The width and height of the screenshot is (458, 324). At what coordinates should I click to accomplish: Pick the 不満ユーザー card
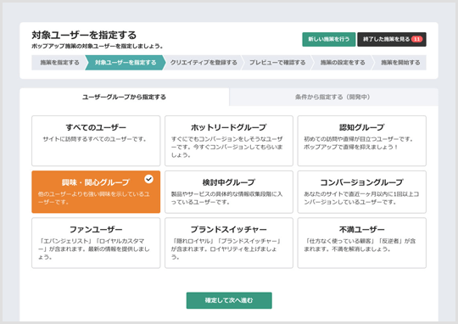pos(361,243)
